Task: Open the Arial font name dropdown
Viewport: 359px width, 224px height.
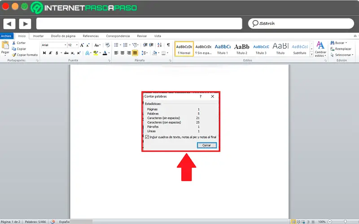Action: (x=65, y=45)
